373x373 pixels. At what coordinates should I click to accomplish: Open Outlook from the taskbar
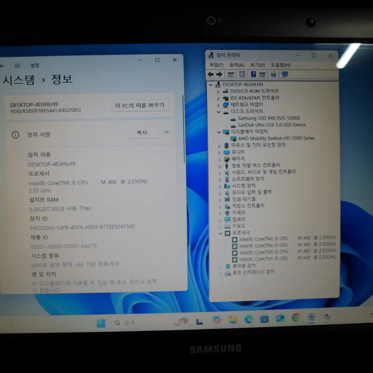(280, 318)
